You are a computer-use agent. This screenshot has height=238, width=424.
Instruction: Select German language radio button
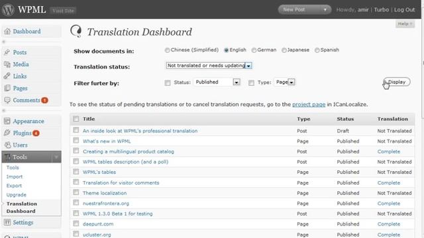click(x=254, y=50)
